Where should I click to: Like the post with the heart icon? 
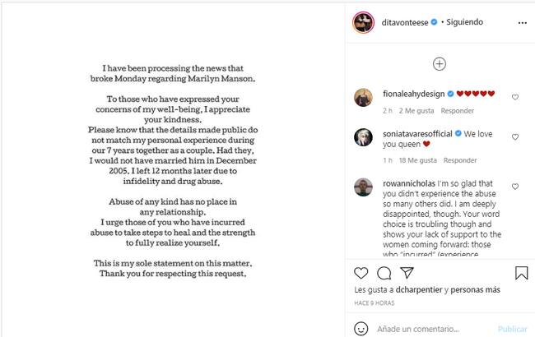tap(361, 272)
